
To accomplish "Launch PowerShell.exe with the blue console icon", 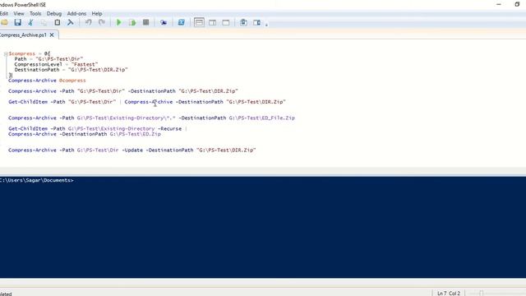I will pos(181,22).
